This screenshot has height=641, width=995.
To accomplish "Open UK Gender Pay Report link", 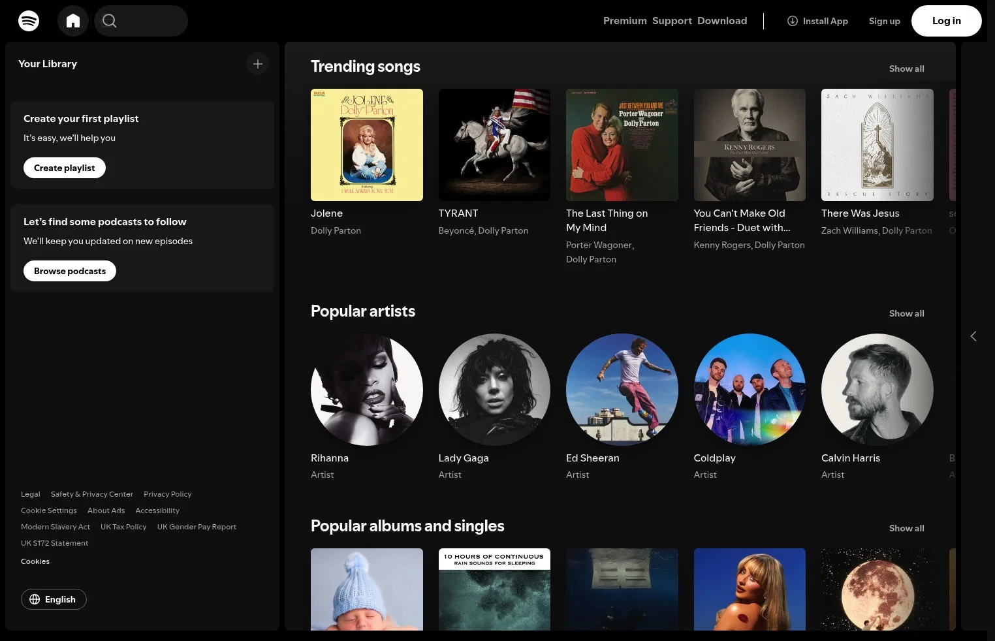I will (197, 527).
